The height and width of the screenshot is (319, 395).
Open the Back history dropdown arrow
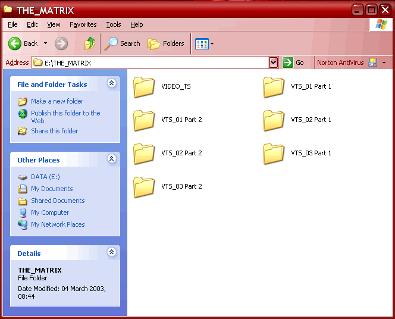(45, 43)
